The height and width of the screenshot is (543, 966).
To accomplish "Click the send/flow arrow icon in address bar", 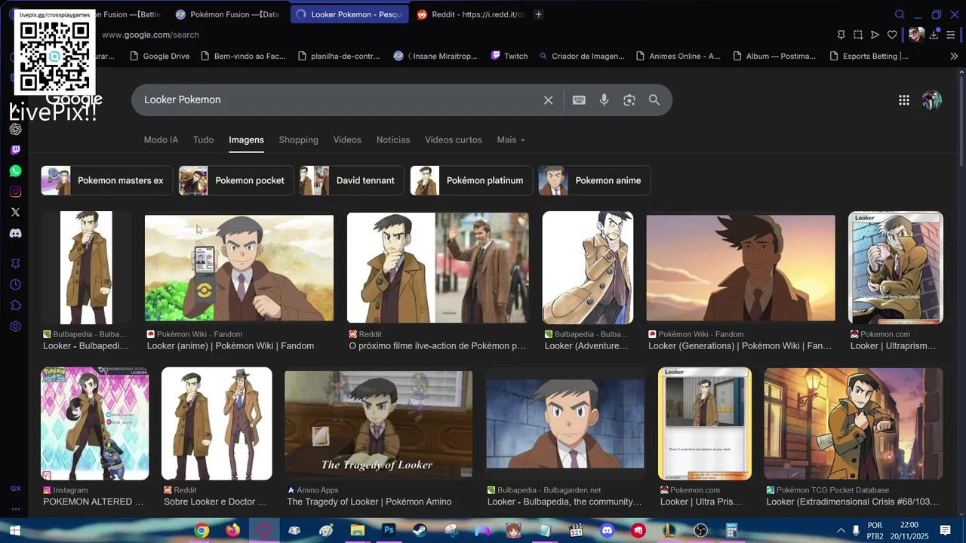I will point(875,35).
